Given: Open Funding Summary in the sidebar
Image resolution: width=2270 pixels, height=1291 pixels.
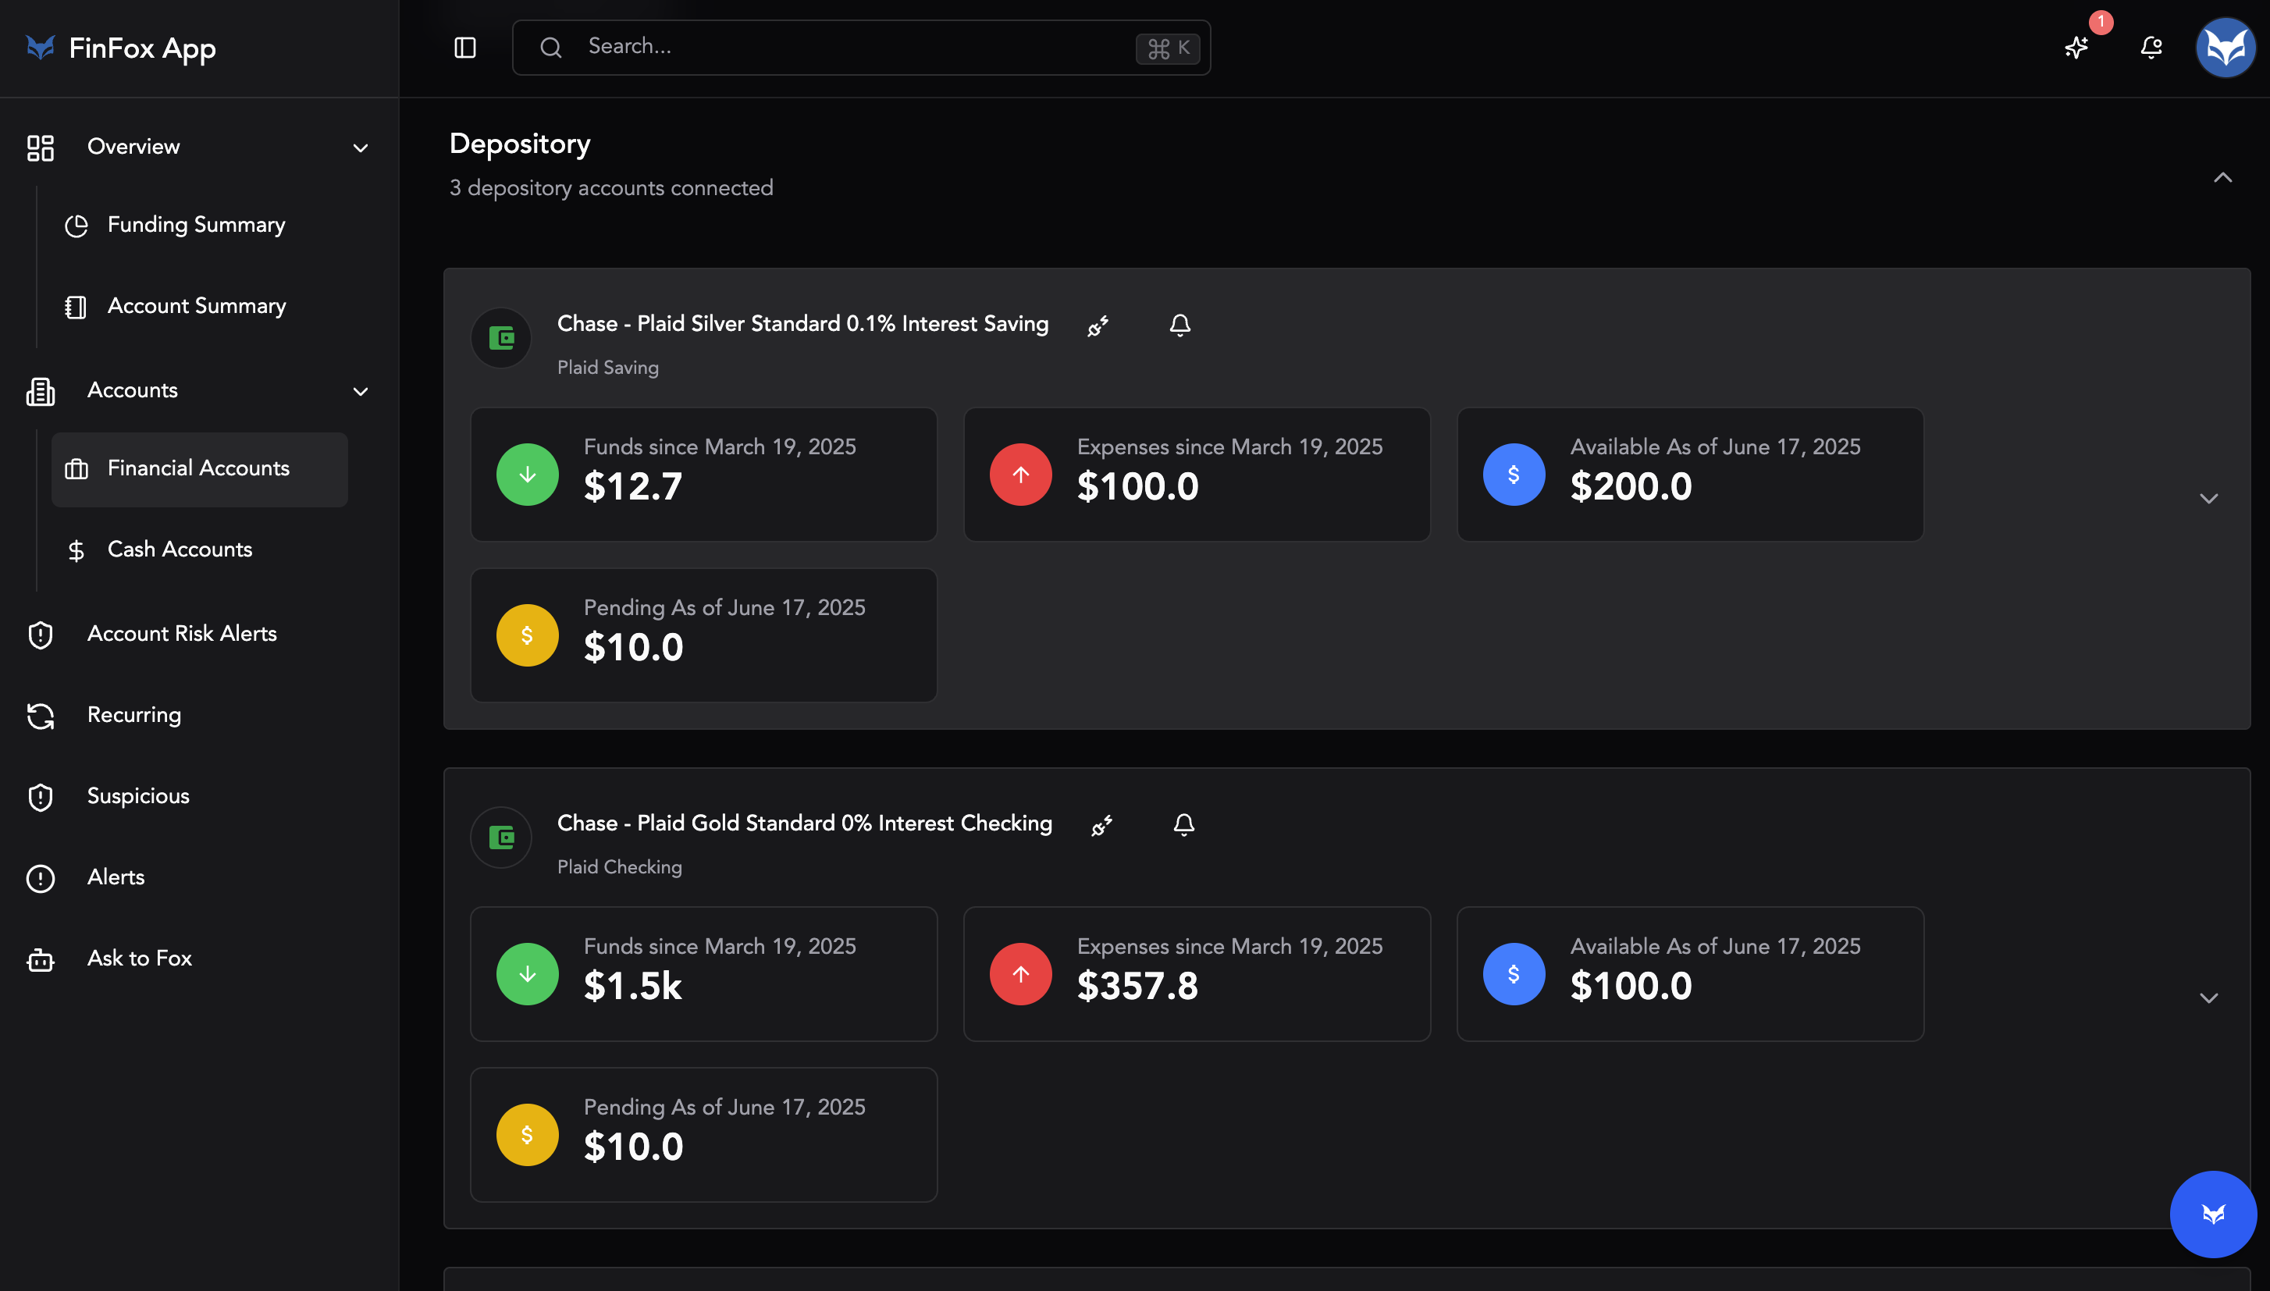Looking at the screenshot, I should pyautogui.click(x=200, y=226).
